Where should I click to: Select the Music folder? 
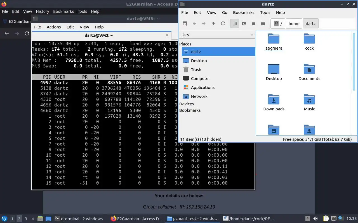coord(309,103)
